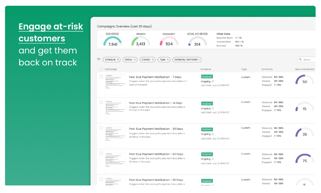Click the Schedule column header
Image resolution: width=321 pixels, height=193 pixels.
click(x=205, y=69)
